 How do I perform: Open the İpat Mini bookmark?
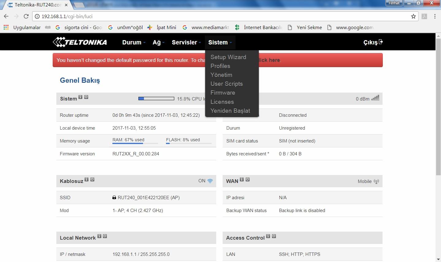162,27
